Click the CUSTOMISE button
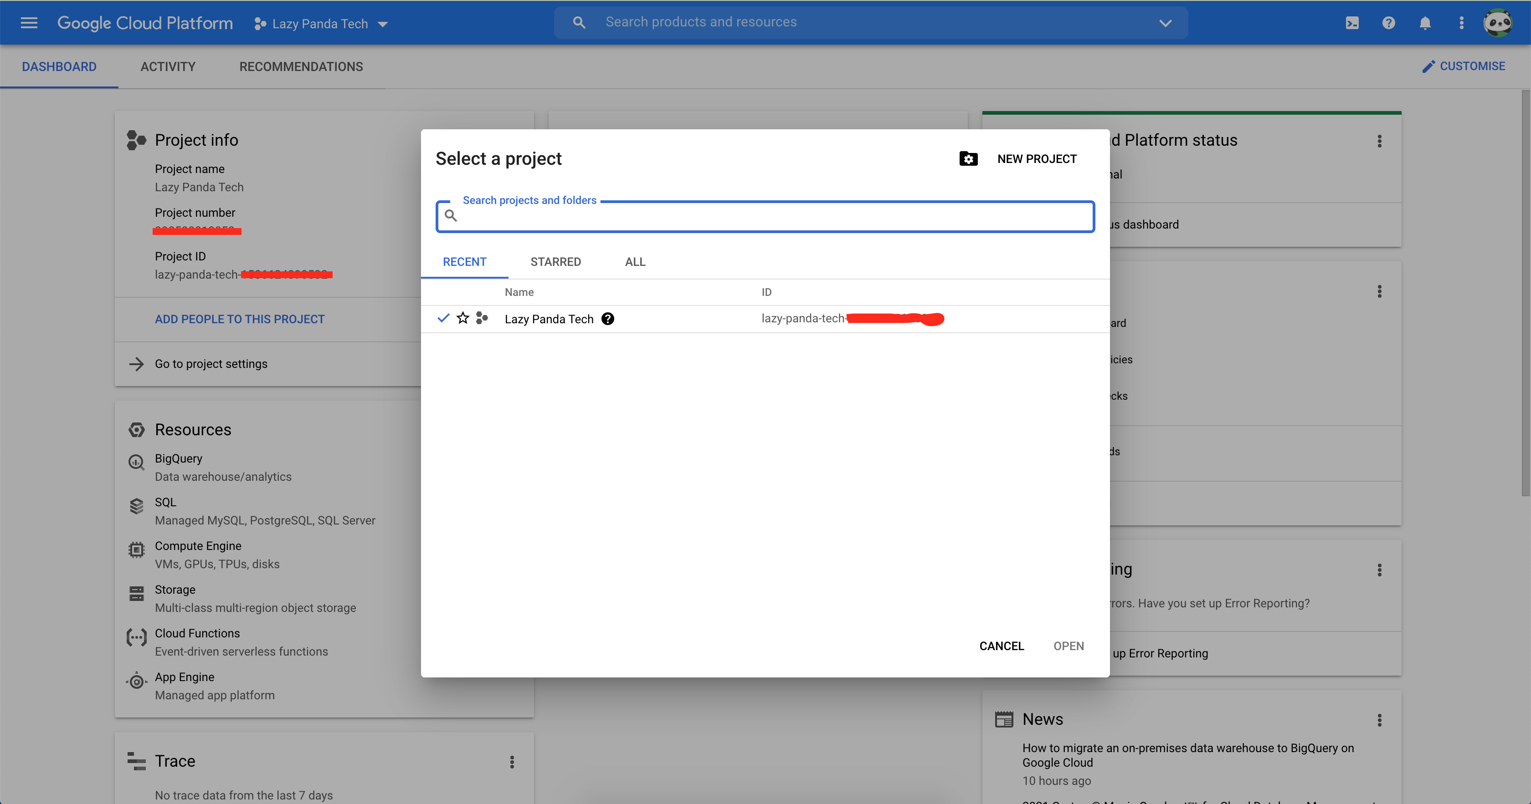 1464,66
